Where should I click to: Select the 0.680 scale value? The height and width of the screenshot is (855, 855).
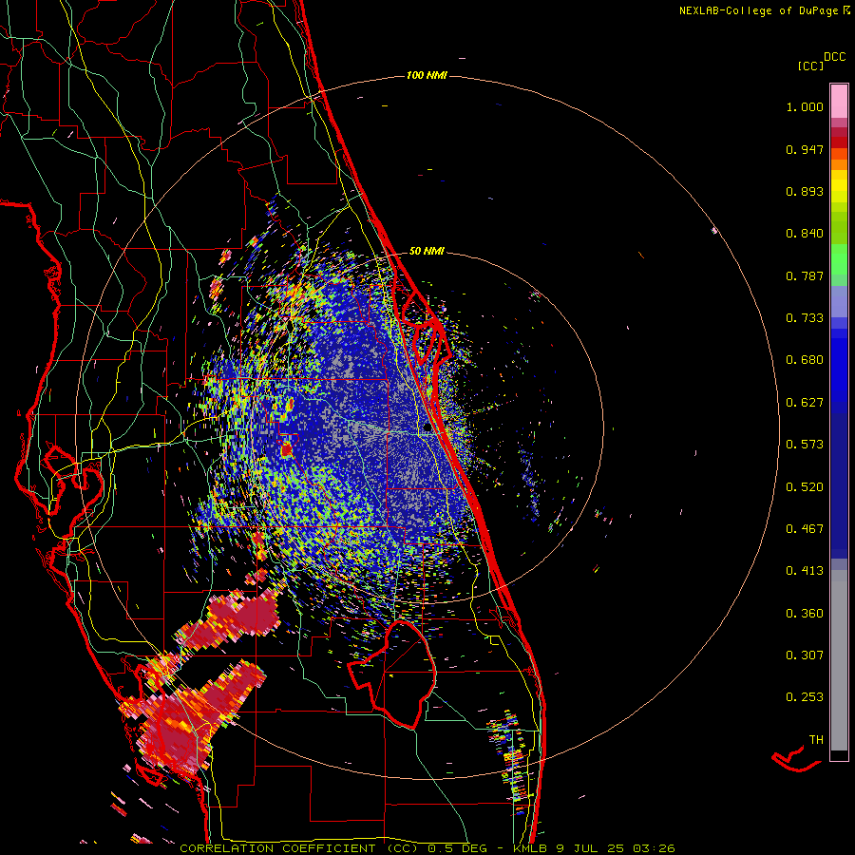click(x=805, y=360)
